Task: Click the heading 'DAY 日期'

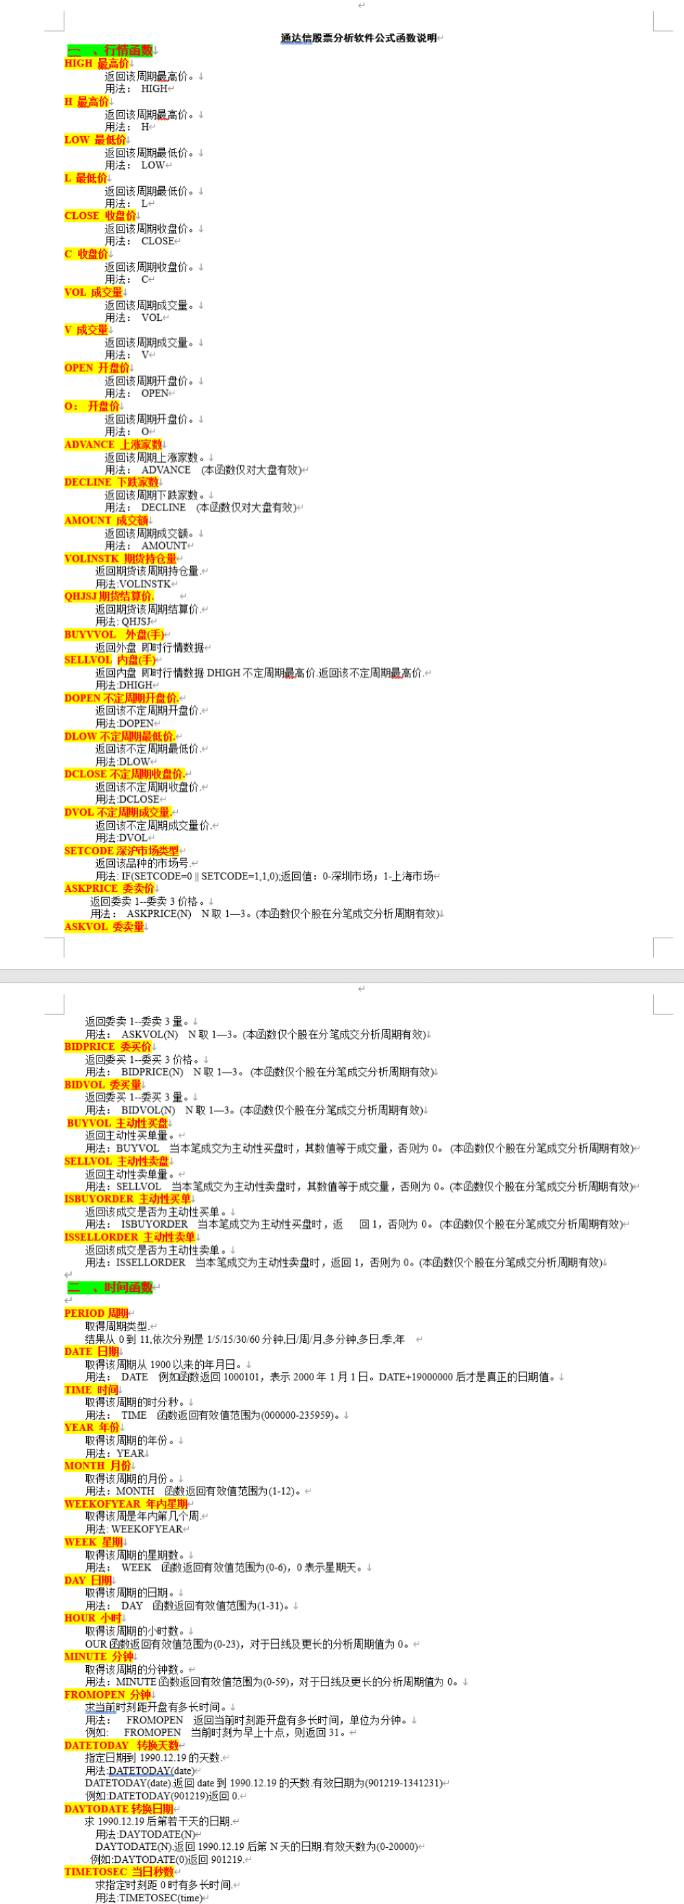Action: 88,1580
